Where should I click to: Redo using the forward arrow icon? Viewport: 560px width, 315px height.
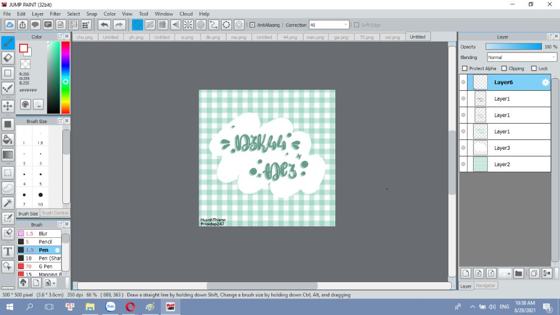click(x=119, y=25)
